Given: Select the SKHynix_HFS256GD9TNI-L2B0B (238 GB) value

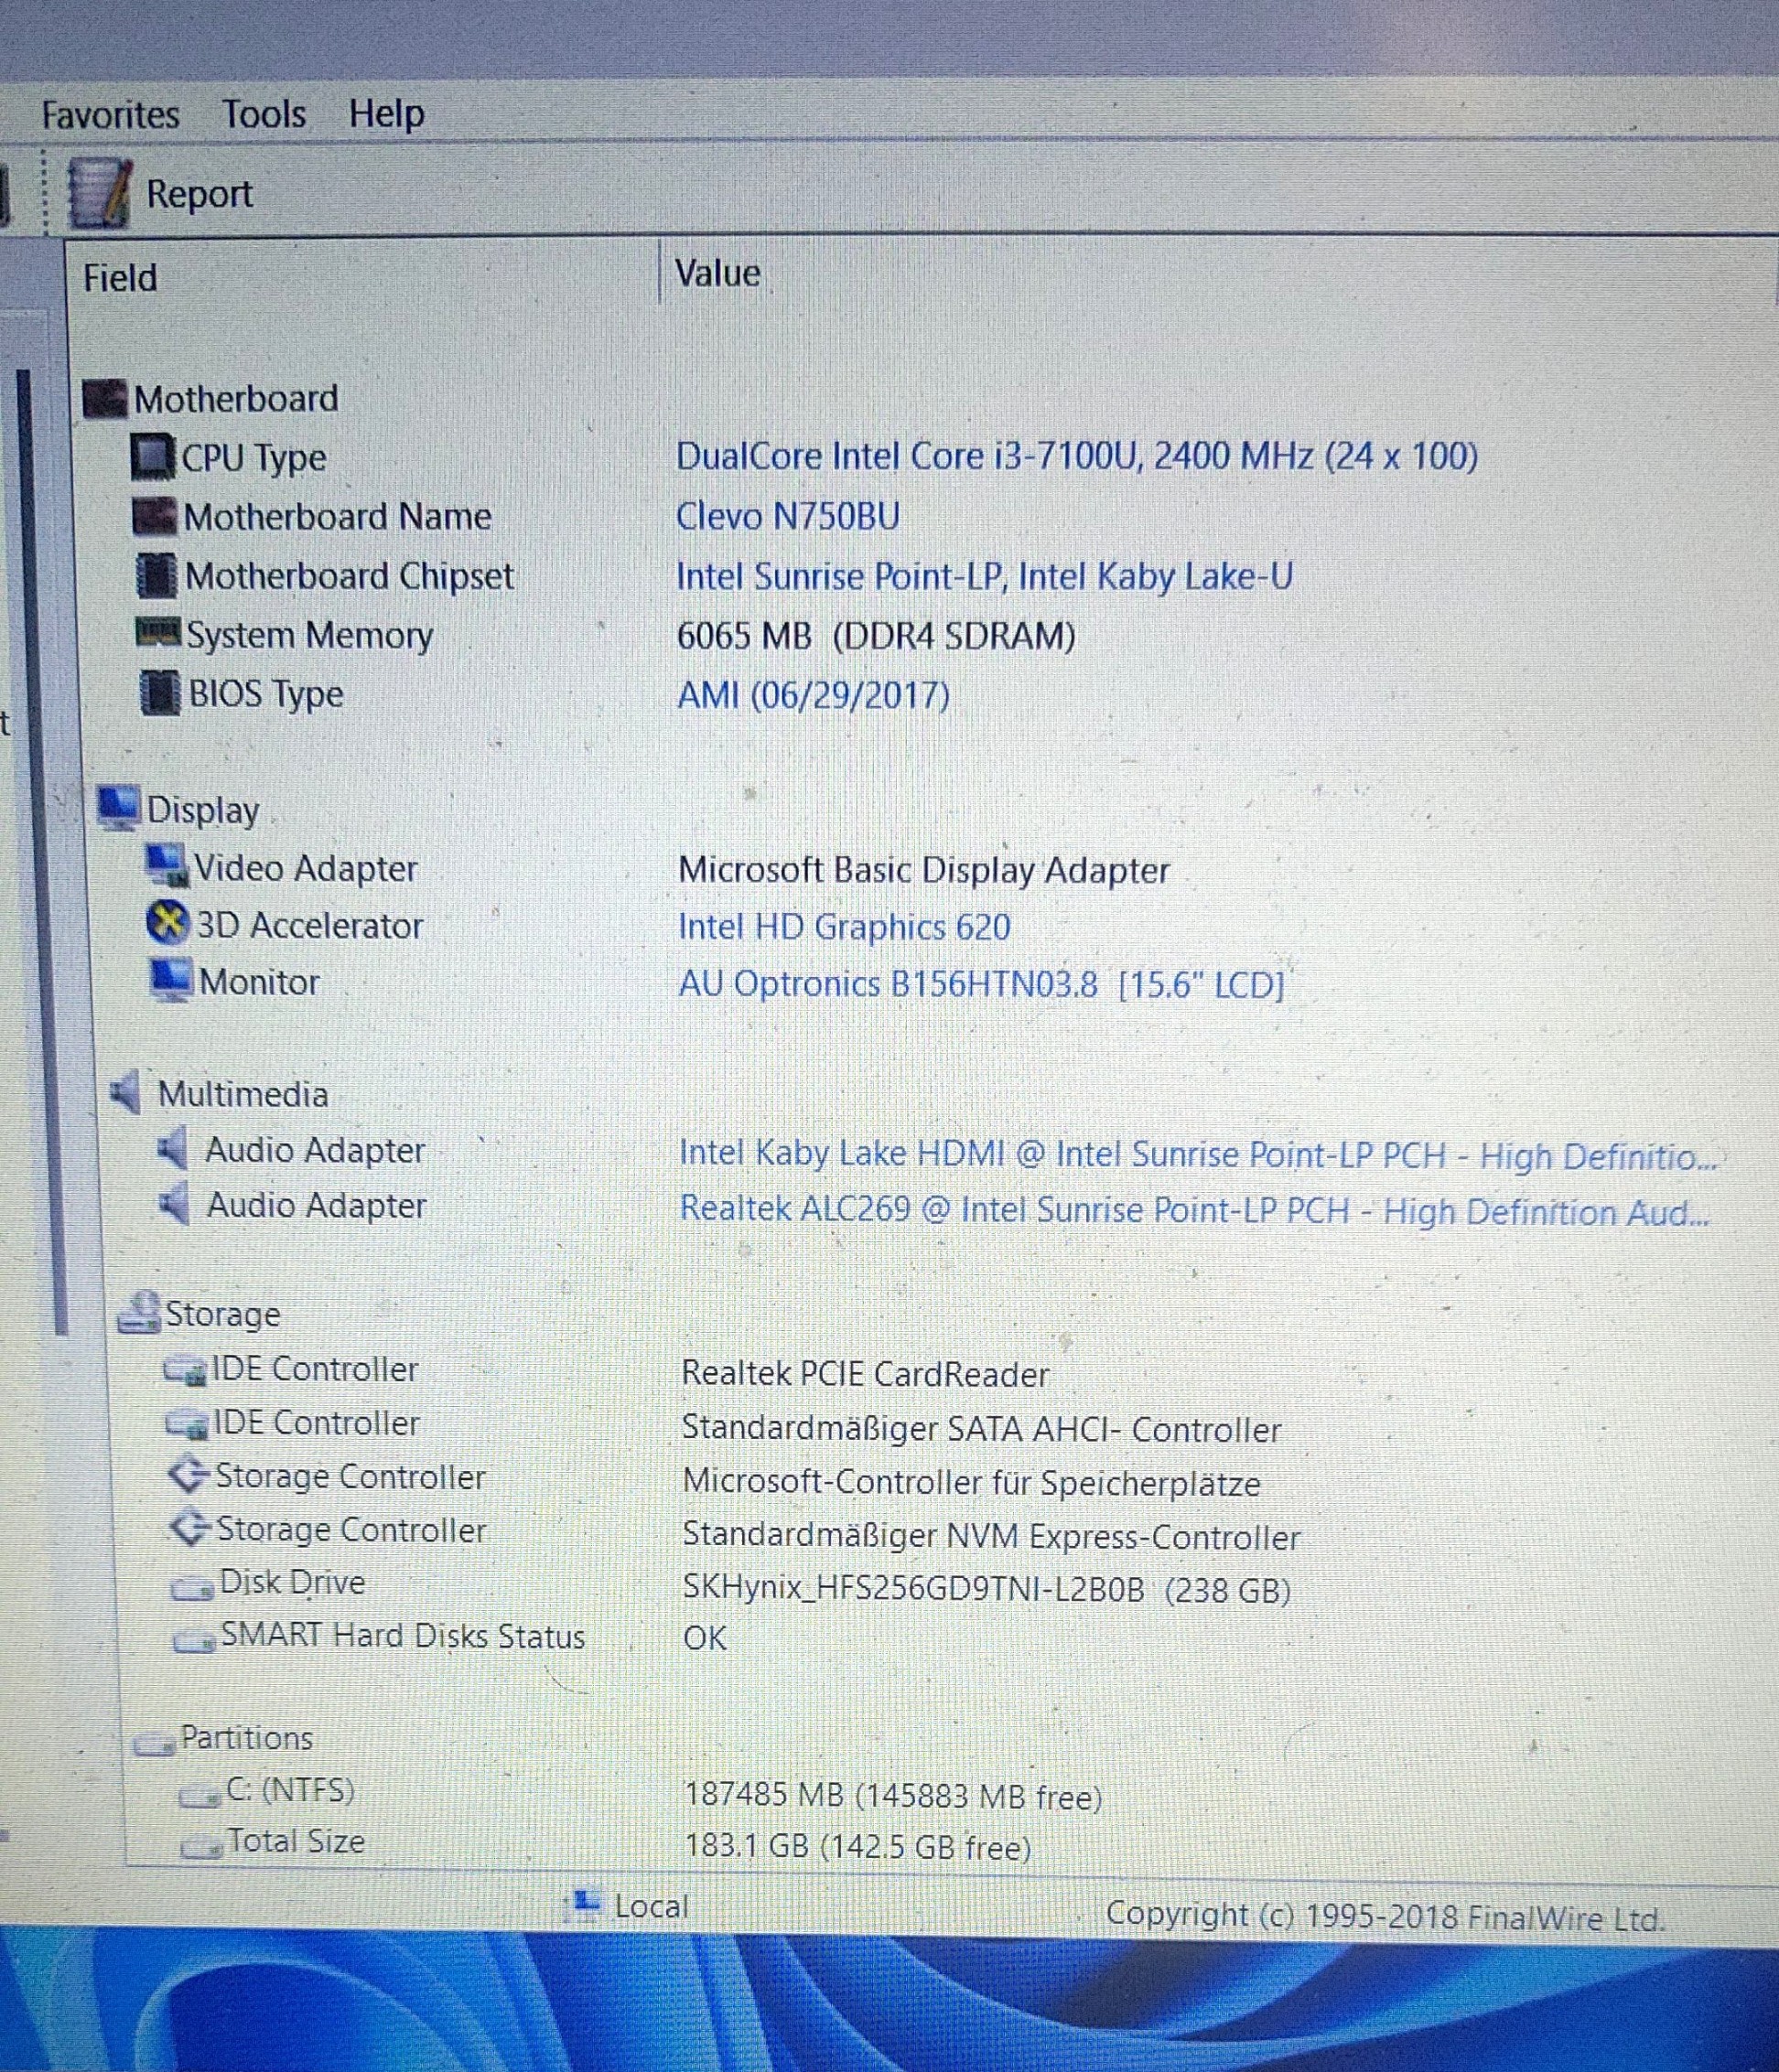Looking at the screenshot, I should tap(987, 1591).
